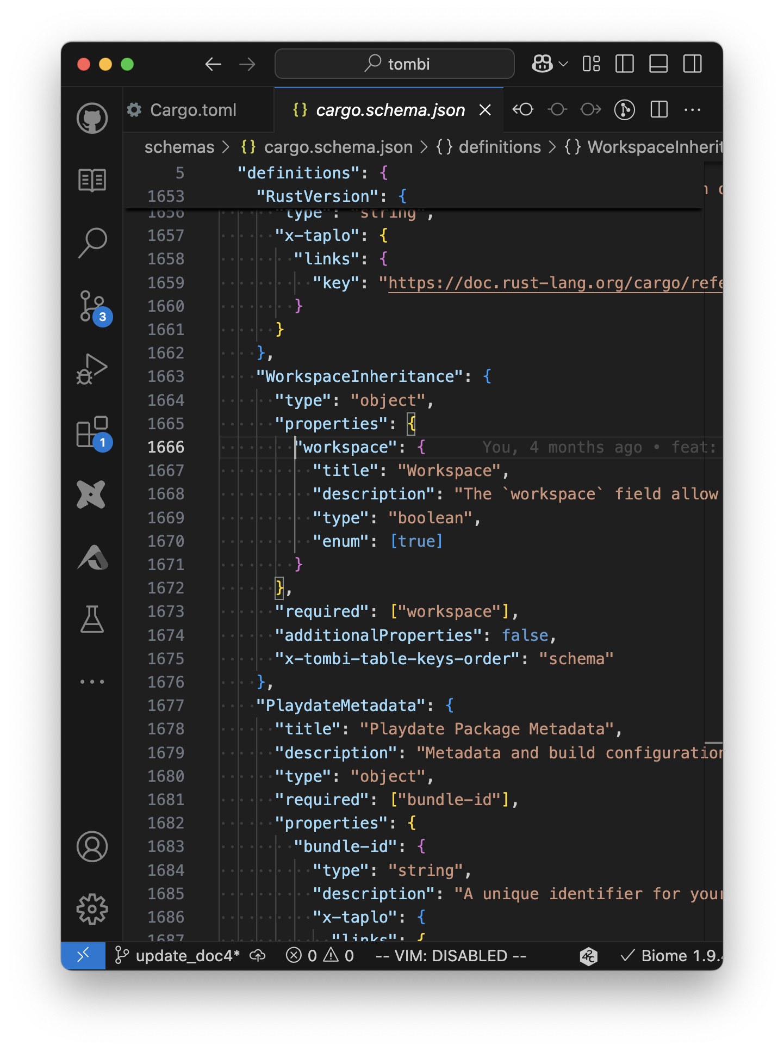784x1051 pixels.
Task: Publish or sync changes with the cloud icon
Action: click(x=258, y=956)
